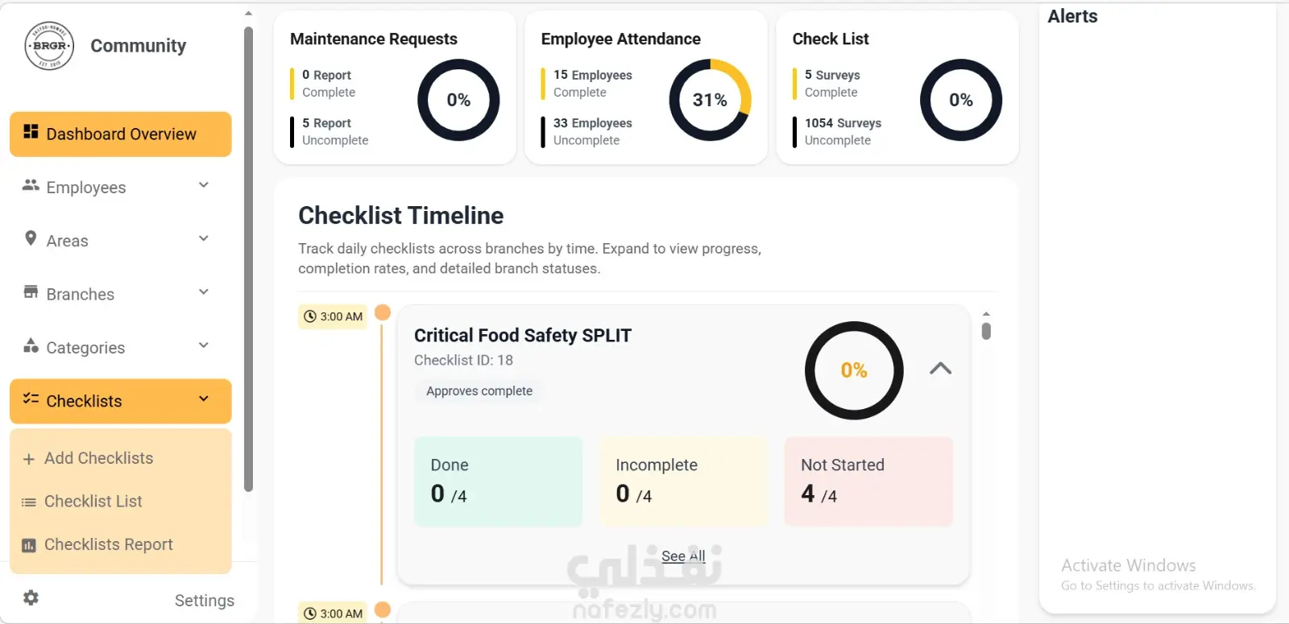Click the Not Started status tile

(x=868, y=481)
